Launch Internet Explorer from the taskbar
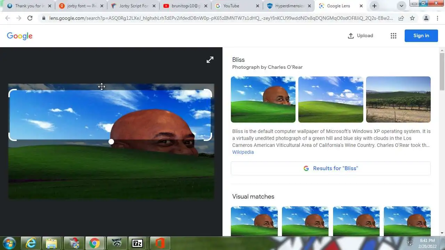Screen dimensions: 445x250 pos(31,243)
